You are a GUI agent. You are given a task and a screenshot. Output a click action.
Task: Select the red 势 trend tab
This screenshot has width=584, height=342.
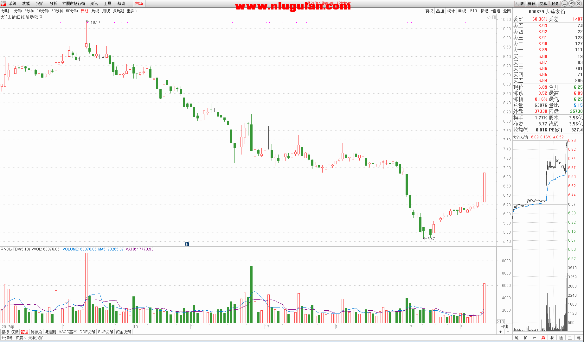click(x=543, y=338)
